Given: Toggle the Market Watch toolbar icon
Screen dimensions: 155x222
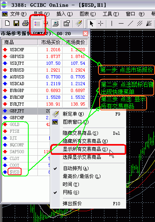Looking at the screenshot, I should (37, 24).
